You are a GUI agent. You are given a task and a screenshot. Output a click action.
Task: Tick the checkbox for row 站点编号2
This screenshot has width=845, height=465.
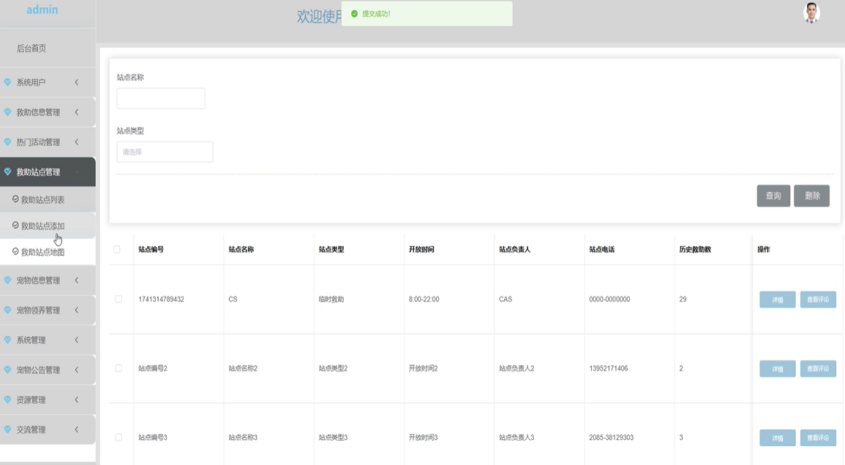119,368
